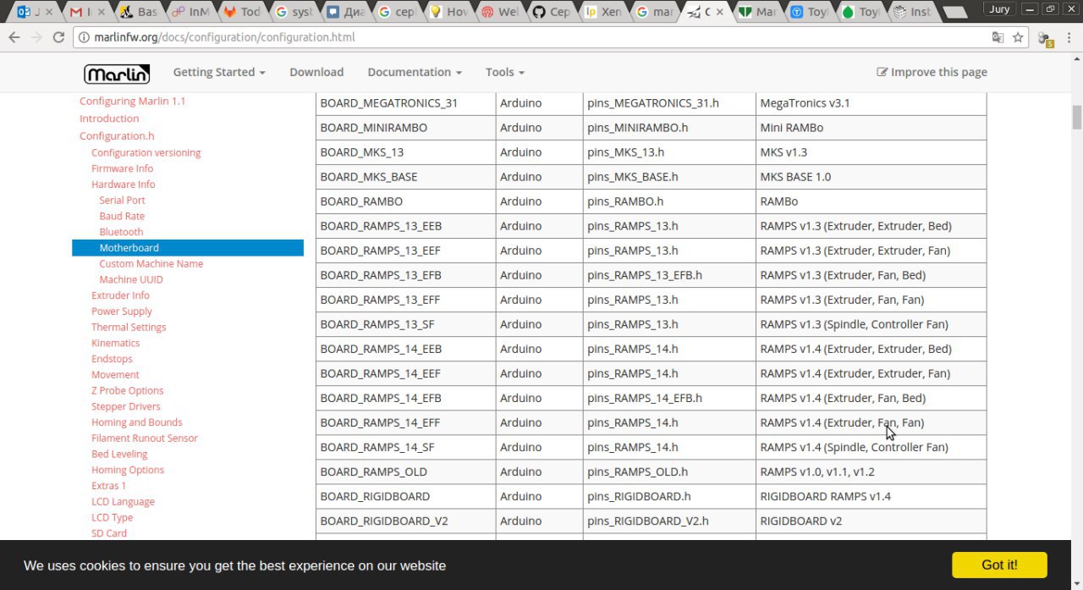Select Thermal Settings in sidebar

click(x=129, y=328)
